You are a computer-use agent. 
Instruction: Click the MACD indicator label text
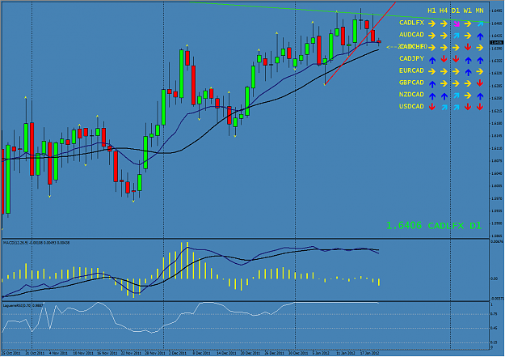click(x=36, y=243)
